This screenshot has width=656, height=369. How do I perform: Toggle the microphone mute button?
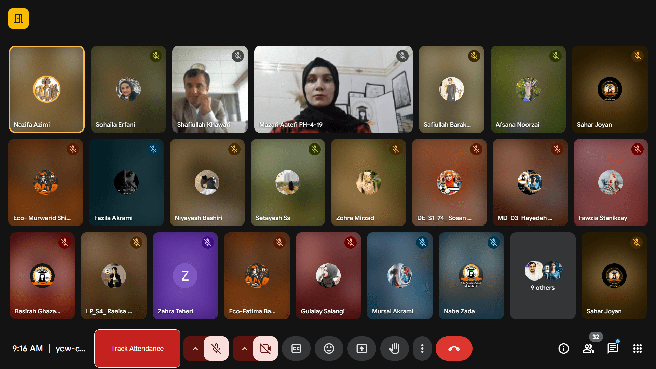click(x=216, y=348)
